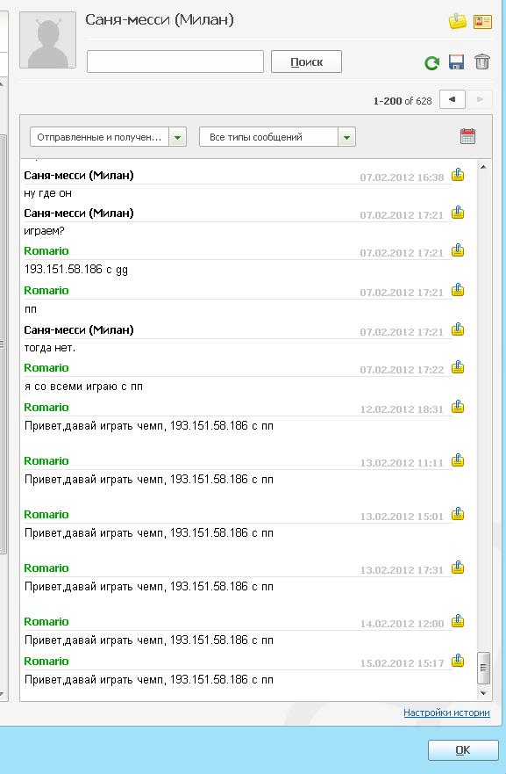The width and height of the screenshot is (506, 774).
Task: Click the message тогда нет.
Action: pyautogui.click(x=50, y=348)
